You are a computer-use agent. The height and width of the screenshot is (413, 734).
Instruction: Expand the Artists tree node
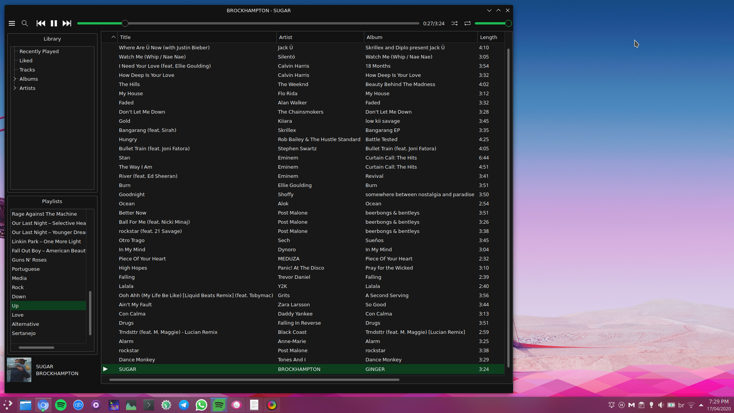[15, 88]
